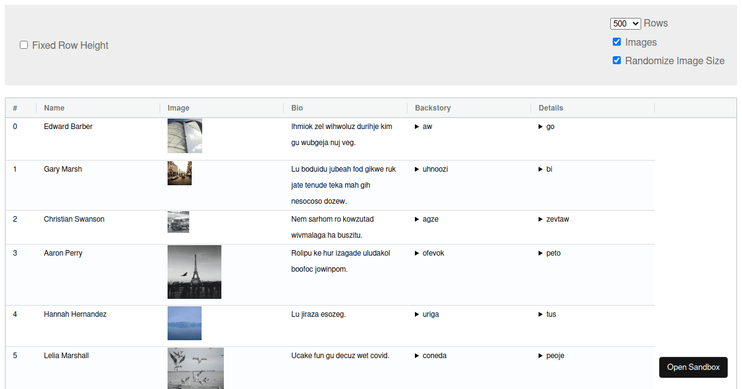Uncheck the Images checkbox

click(616, 42)
